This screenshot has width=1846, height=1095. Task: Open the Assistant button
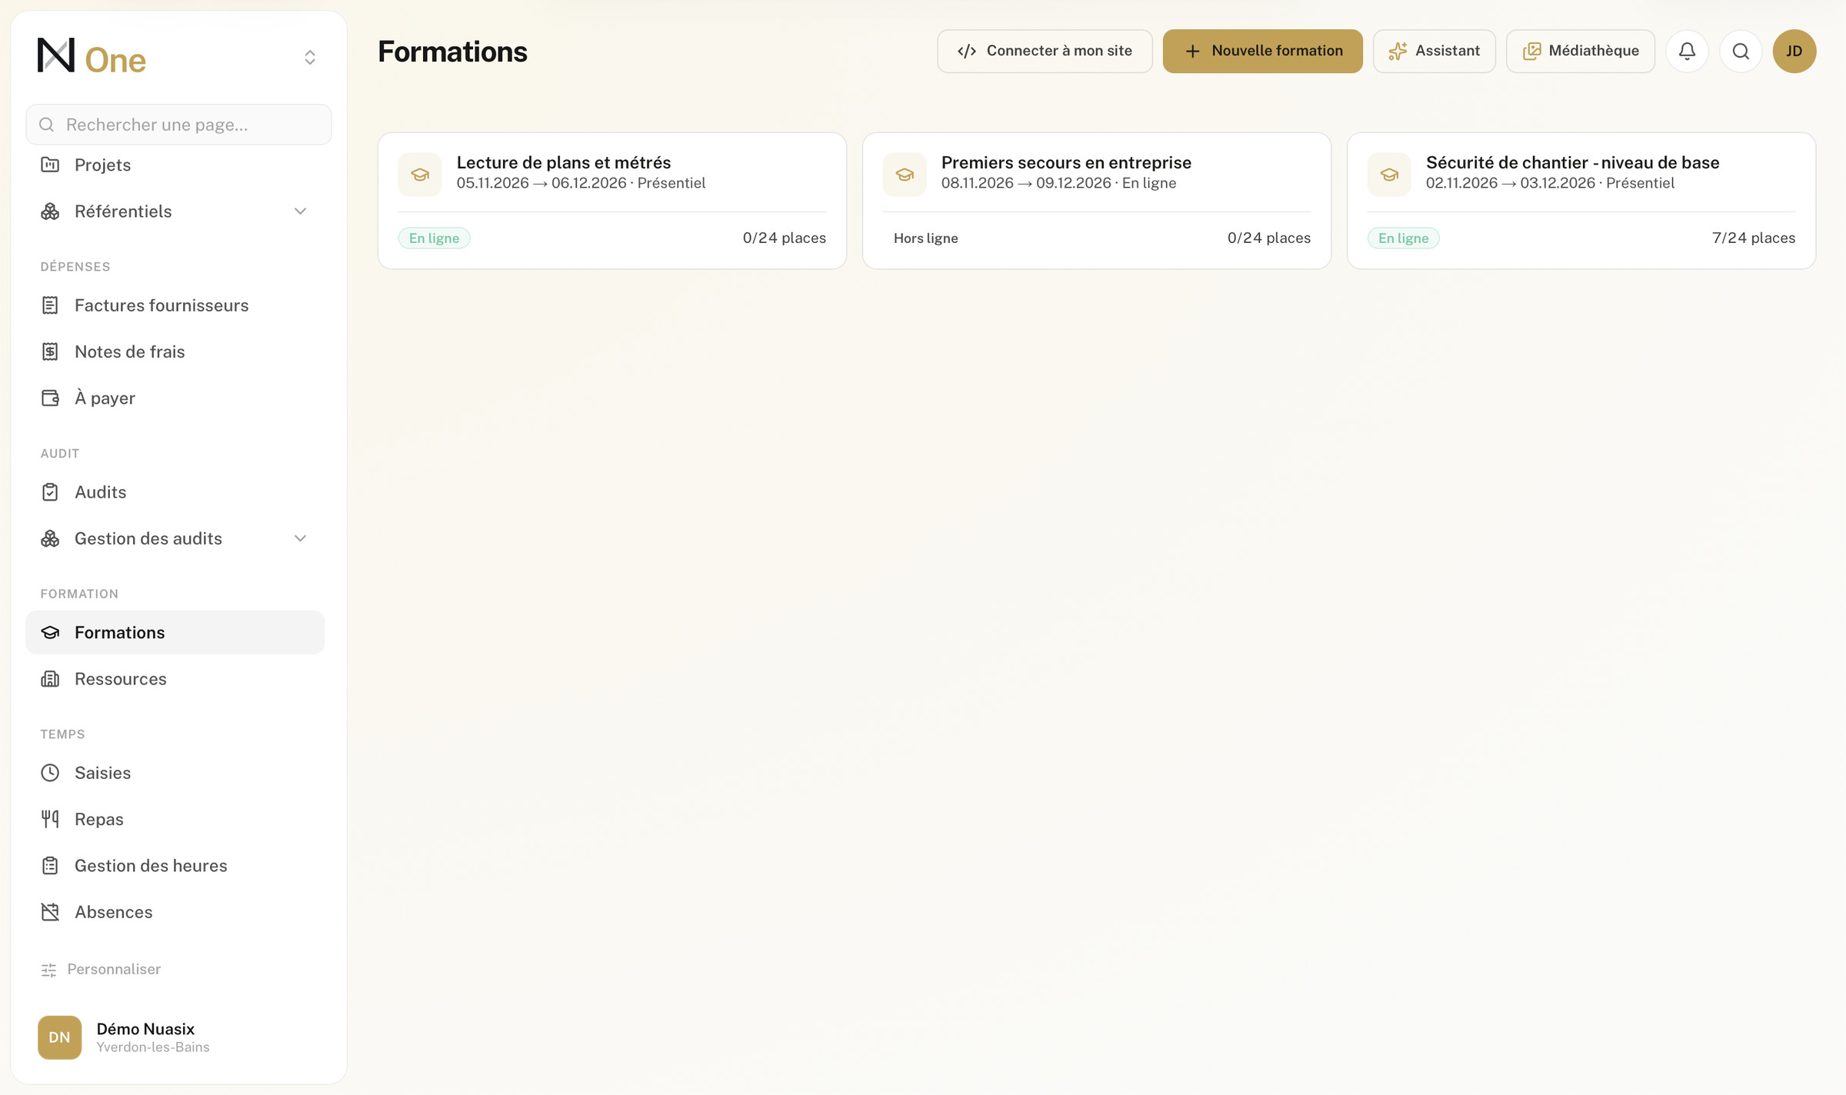pos(1434,51)
